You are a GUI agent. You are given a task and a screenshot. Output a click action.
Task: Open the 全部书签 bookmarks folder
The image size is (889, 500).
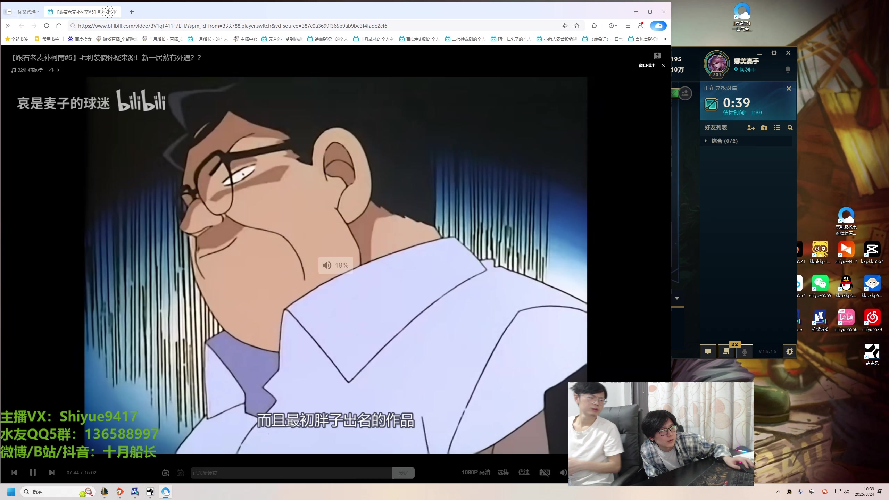coord(16,39)
